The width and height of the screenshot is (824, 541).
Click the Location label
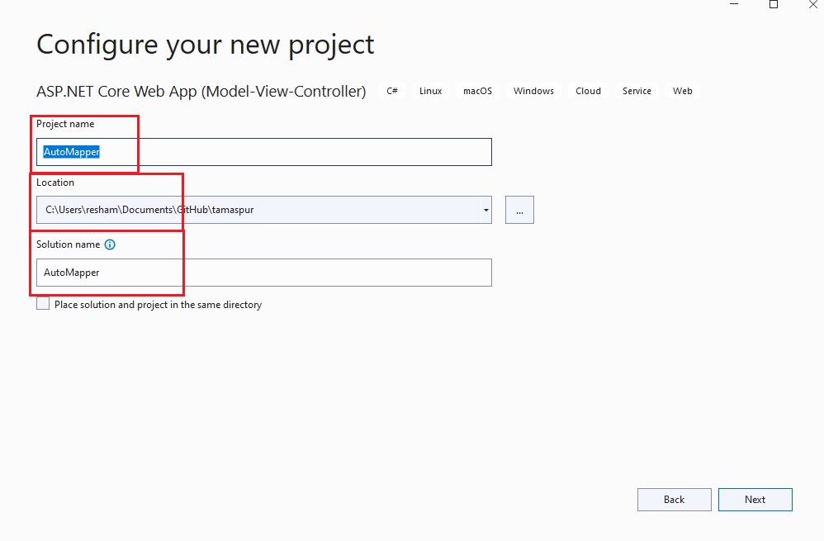point(55,183)
